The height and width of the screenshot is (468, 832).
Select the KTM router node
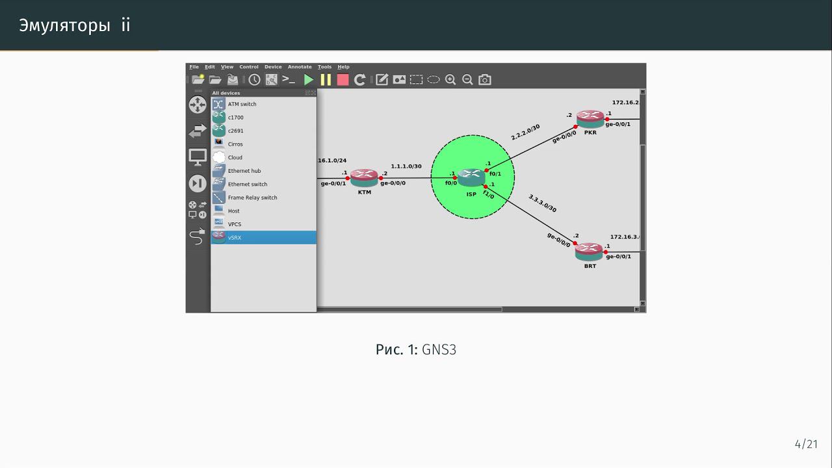[364, 177]
